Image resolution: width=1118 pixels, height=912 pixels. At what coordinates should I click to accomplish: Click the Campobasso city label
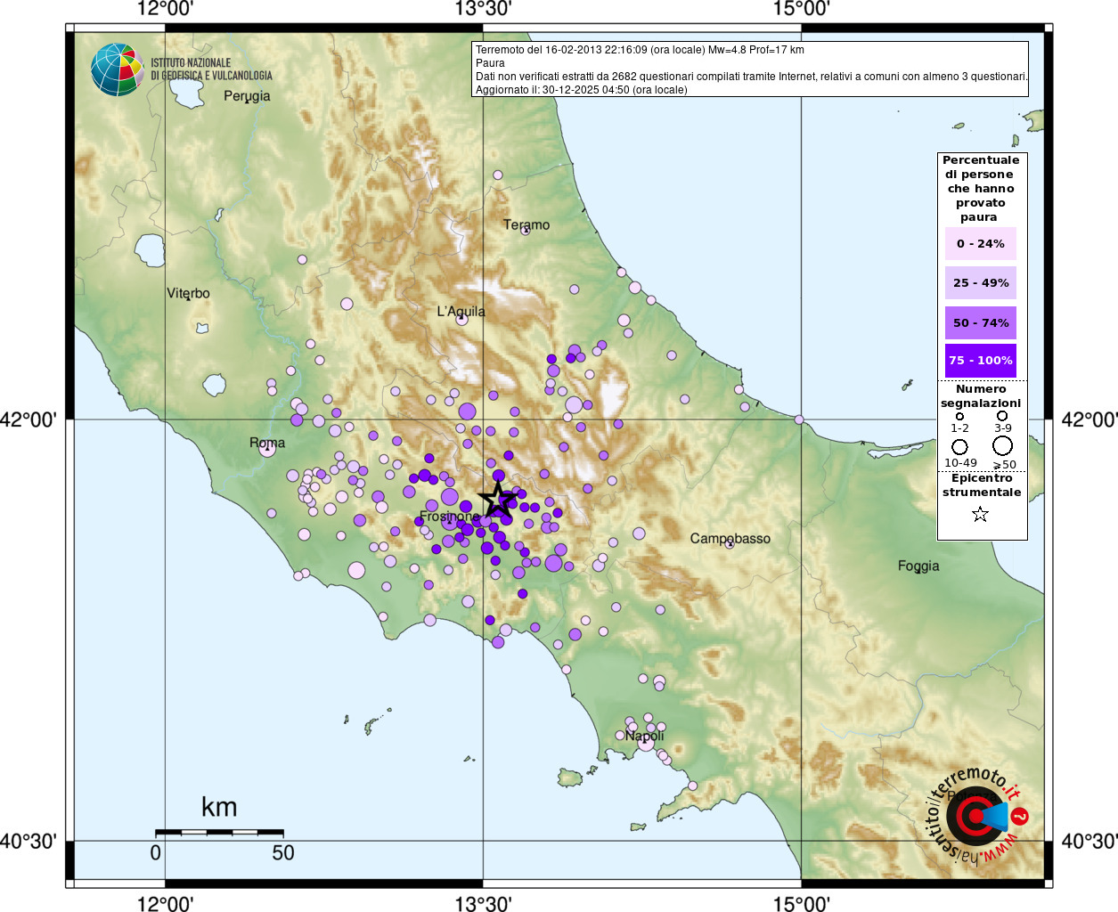(730, 538)
